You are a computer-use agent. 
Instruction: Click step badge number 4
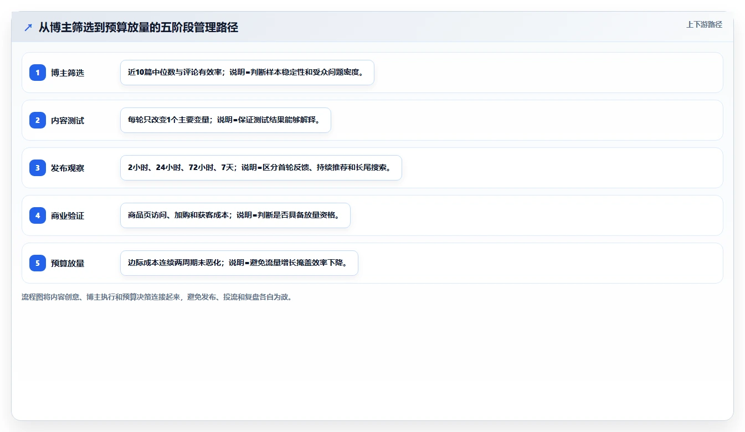tap(38, 215)
